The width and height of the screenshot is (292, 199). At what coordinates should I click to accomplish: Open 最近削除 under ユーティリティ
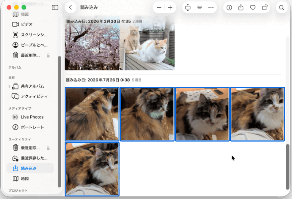[x=30, y=148]
